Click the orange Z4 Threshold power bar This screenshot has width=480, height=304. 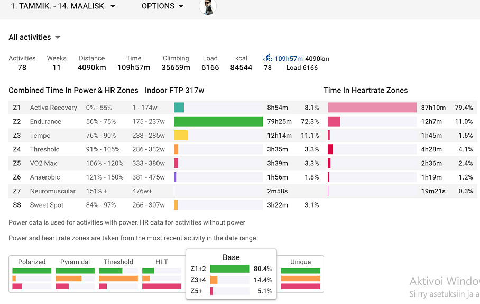coord(176,149)
